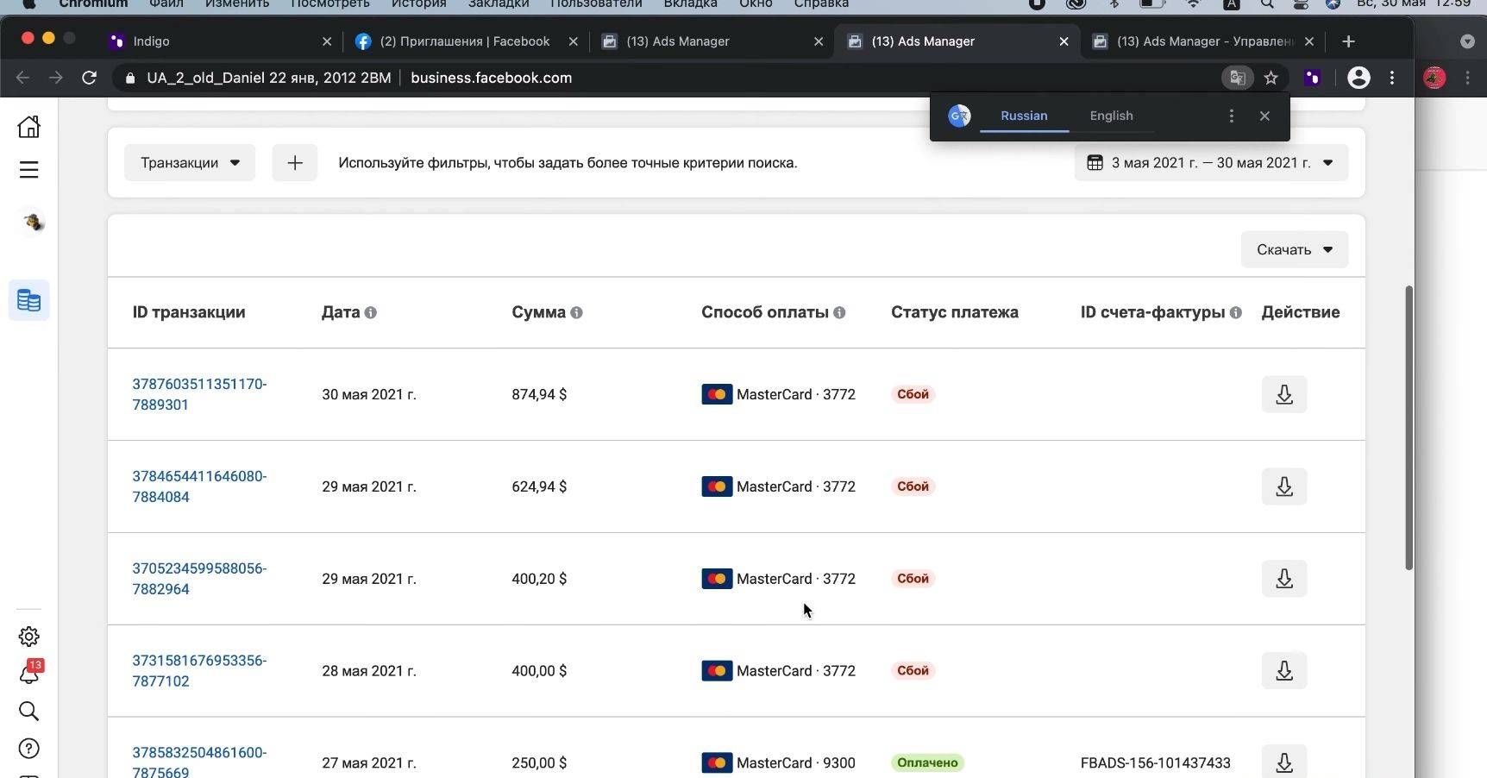Viewport: 1487px width, 778px height.
Task: Switch to the Ads Manager - Управление tab
Action: pos(1204,41)
